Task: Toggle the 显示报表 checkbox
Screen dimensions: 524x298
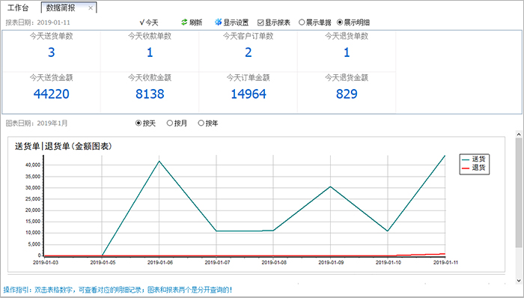Action: click(261, 22)
